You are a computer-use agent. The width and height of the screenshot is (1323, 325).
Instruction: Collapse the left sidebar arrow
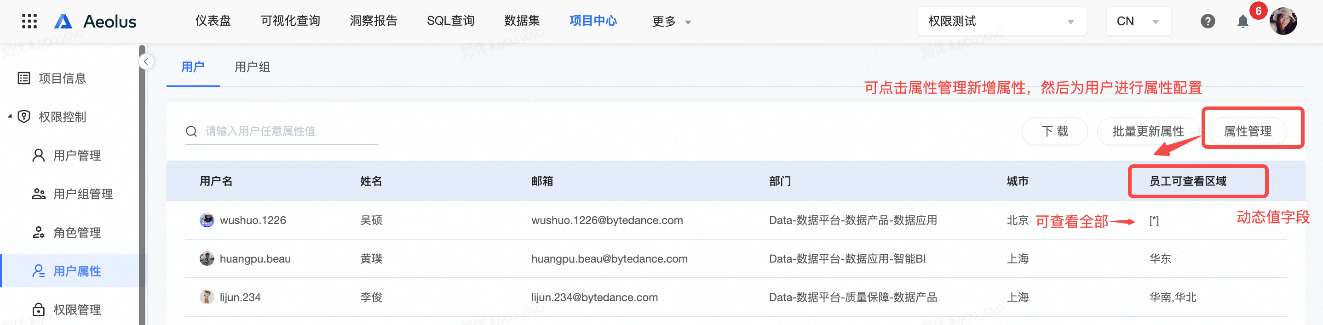pyautogui.click(x=146, y=62)
